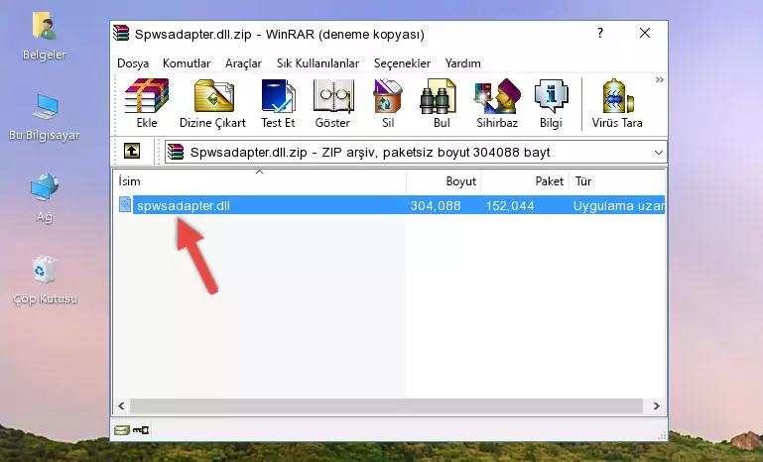
Task: Sort by the Paket column header
Action: [x=525, y=181]
